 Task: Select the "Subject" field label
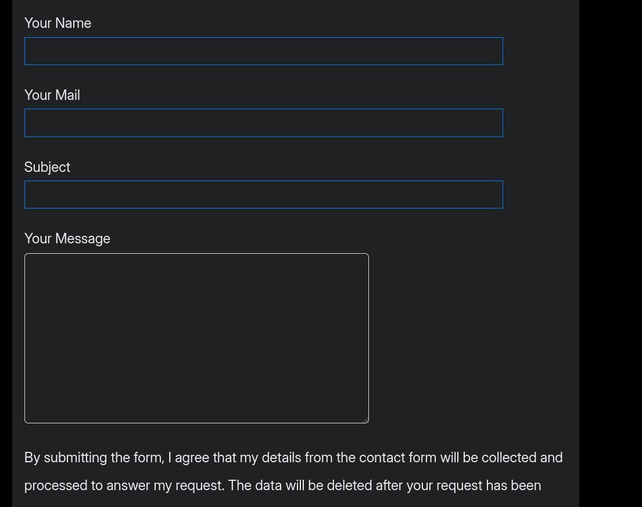47,167
